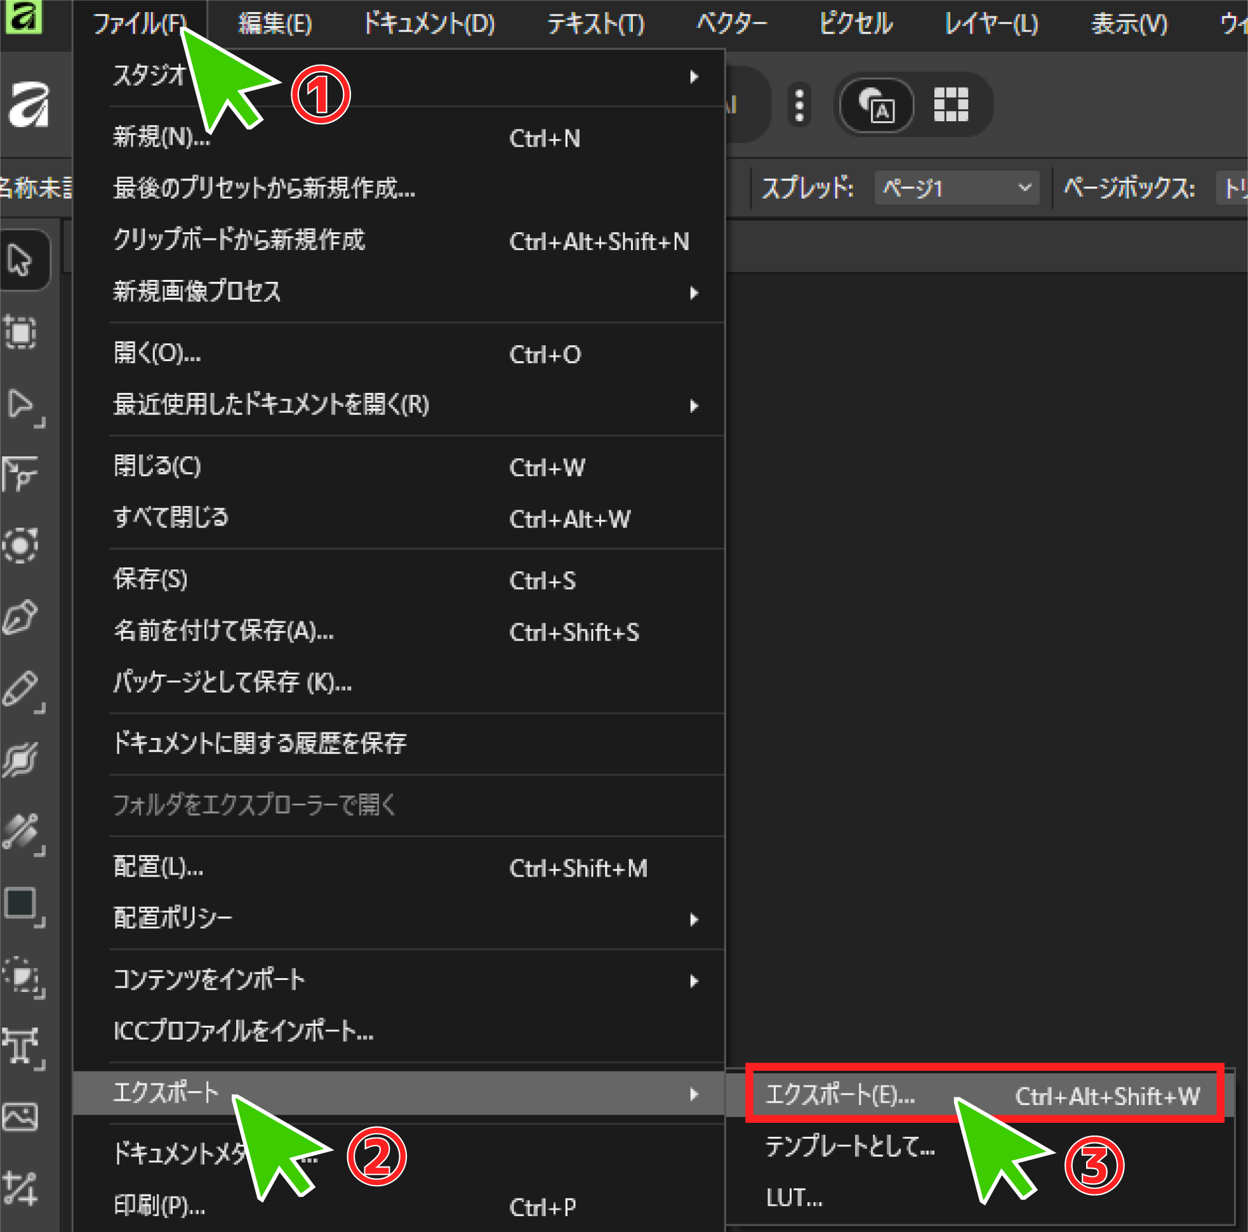Select the Place Image tool icon
Viewport: 1248px width, 1232px height.
point(21,1116)
